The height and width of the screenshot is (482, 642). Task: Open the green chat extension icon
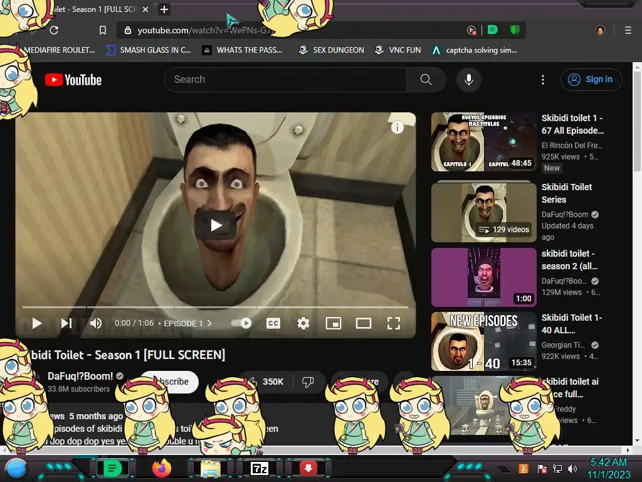point(493,30)
